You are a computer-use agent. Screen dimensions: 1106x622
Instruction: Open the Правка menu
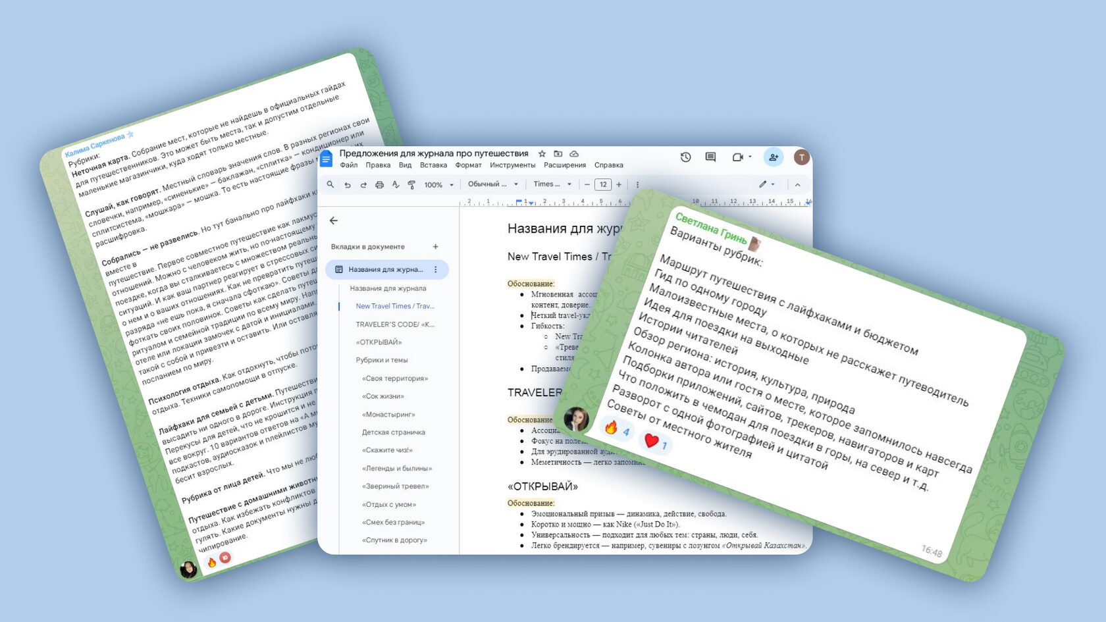click(x=378, y=165)
